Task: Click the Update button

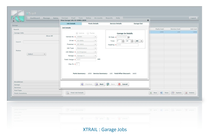Action: 177,93
